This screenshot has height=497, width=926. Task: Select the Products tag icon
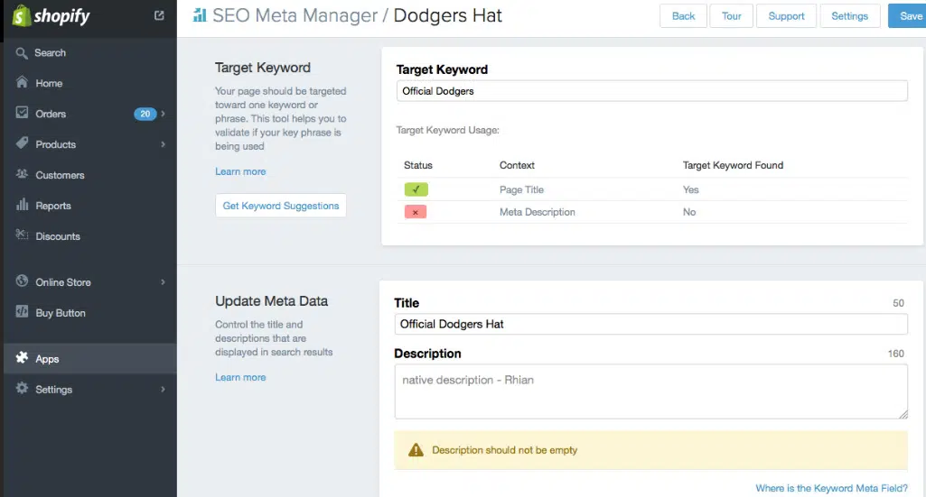pos(22,144)
